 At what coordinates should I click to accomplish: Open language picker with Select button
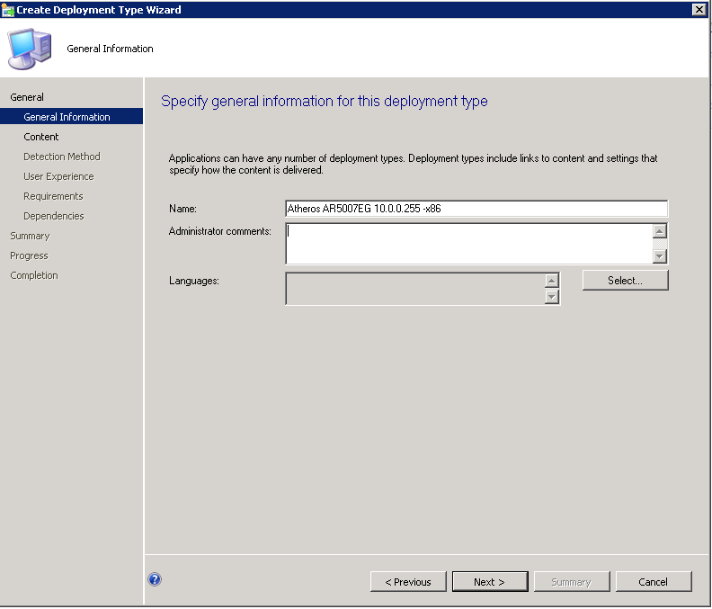pyautogui.click(x=625, y=281)
